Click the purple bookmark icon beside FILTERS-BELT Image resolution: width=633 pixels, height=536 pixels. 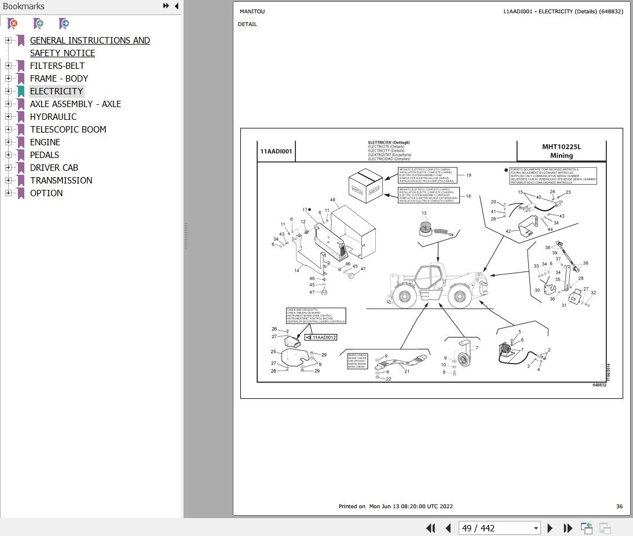click(x=21, y=66)
